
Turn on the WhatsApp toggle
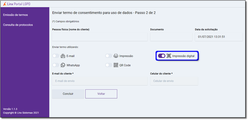point(56,65)
